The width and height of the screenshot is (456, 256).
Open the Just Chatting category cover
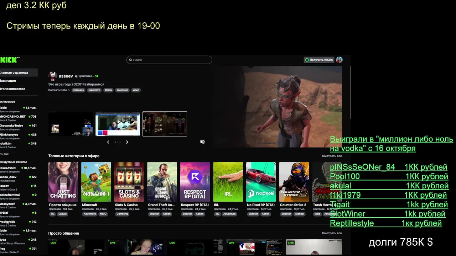coord(63,182)
